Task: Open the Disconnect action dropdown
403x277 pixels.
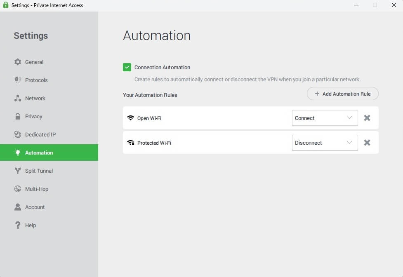Action: 325,143
